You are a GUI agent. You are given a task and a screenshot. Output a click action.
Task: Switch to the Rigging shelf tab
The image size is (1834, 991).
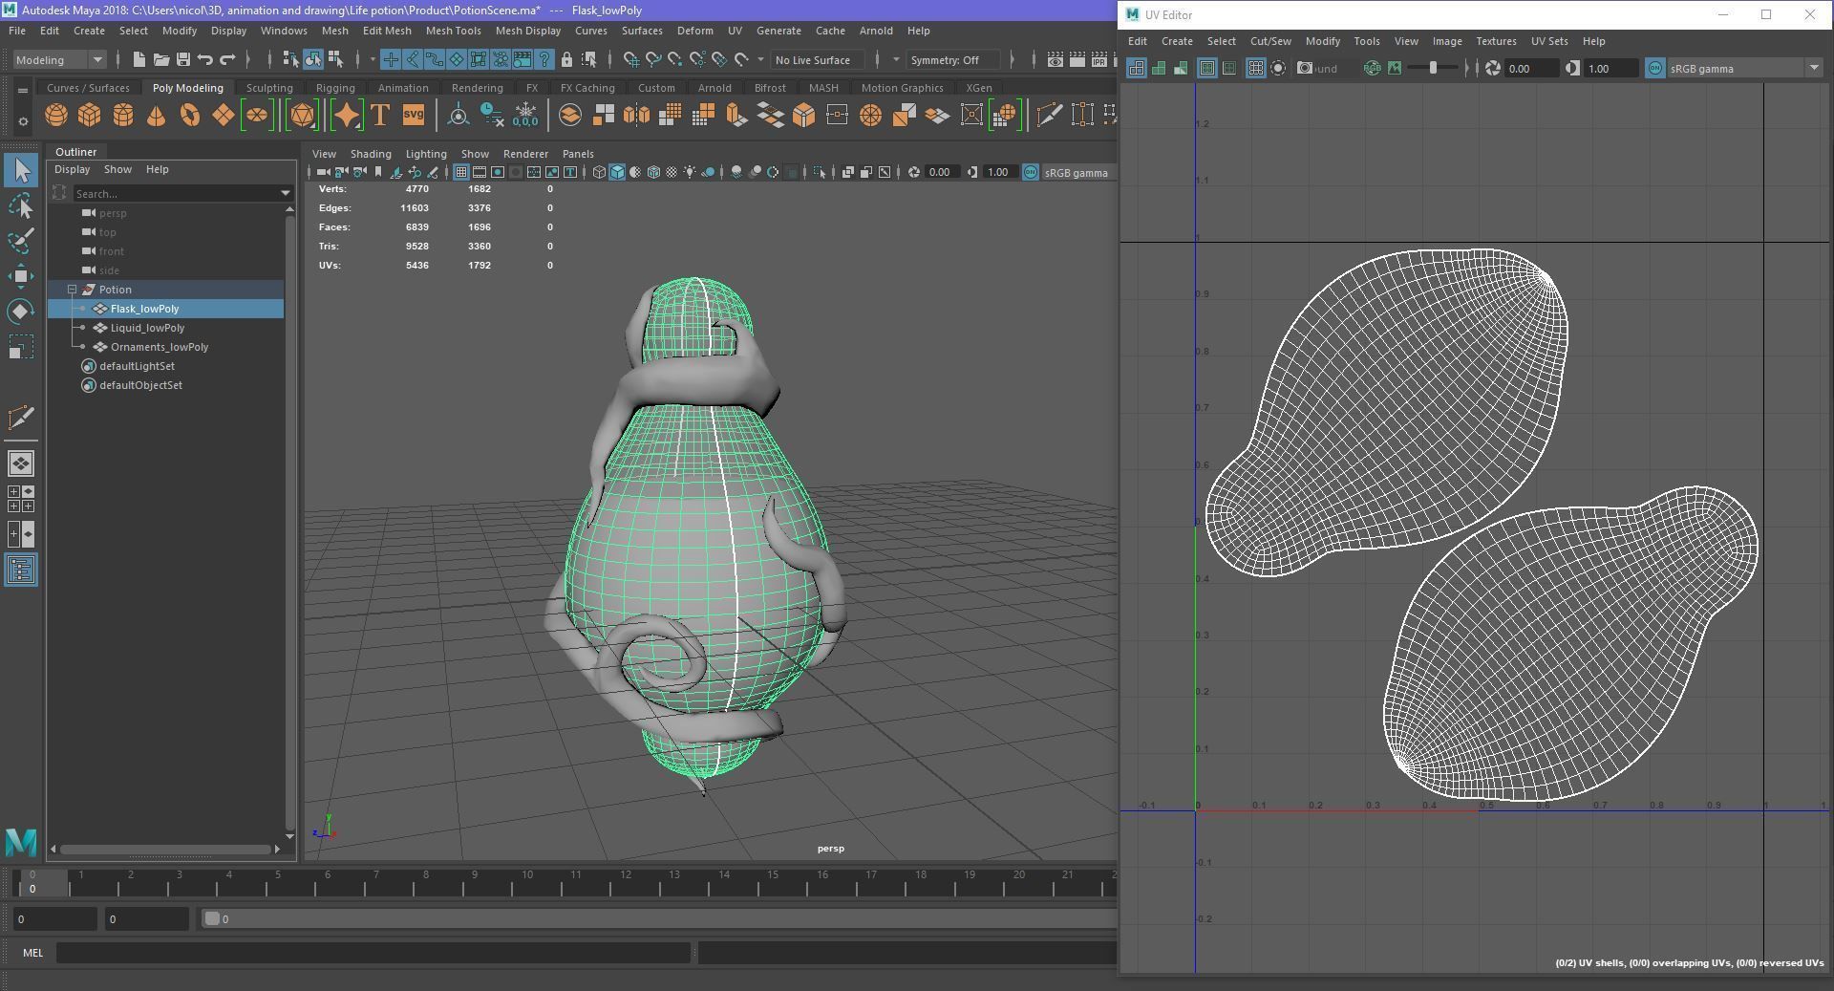tap(335, 87)
